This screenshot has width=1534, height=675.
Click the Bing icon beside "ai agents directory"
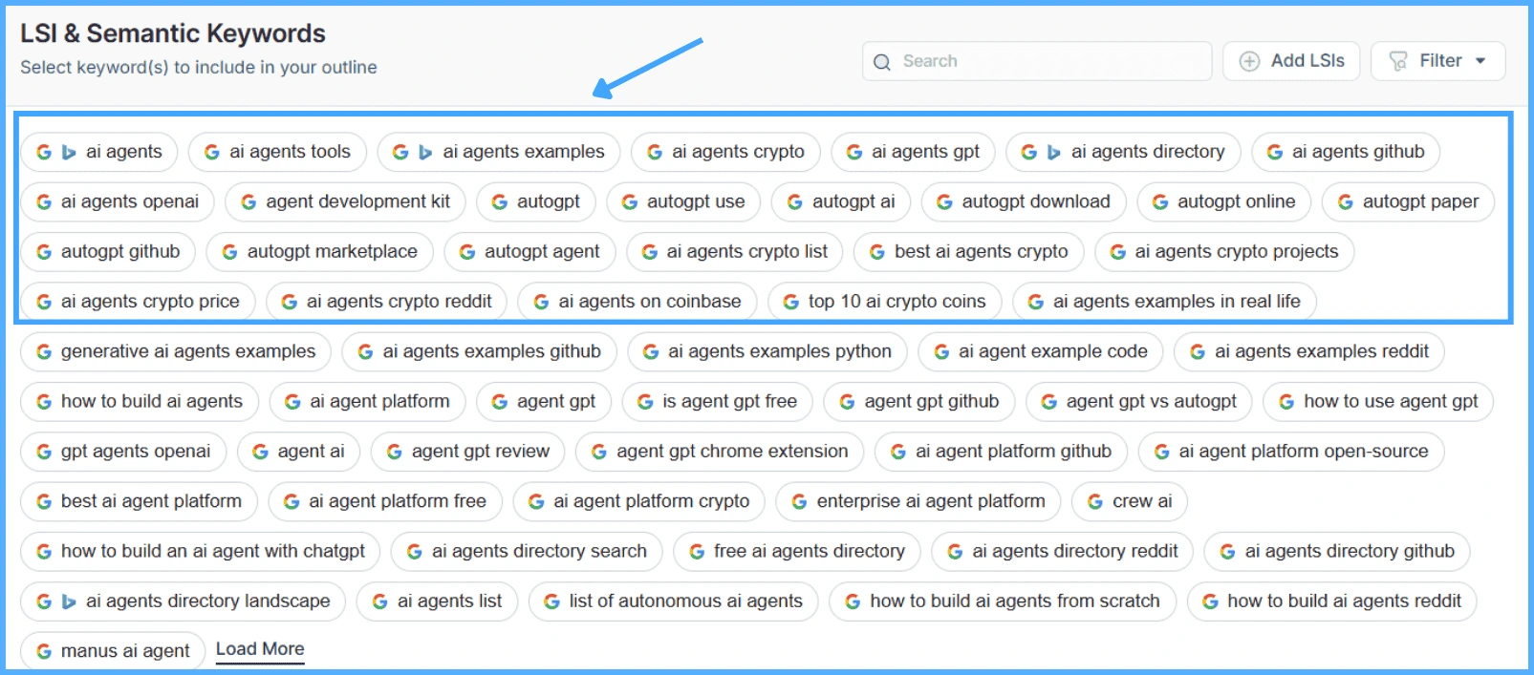click(x=1054, y=152)
